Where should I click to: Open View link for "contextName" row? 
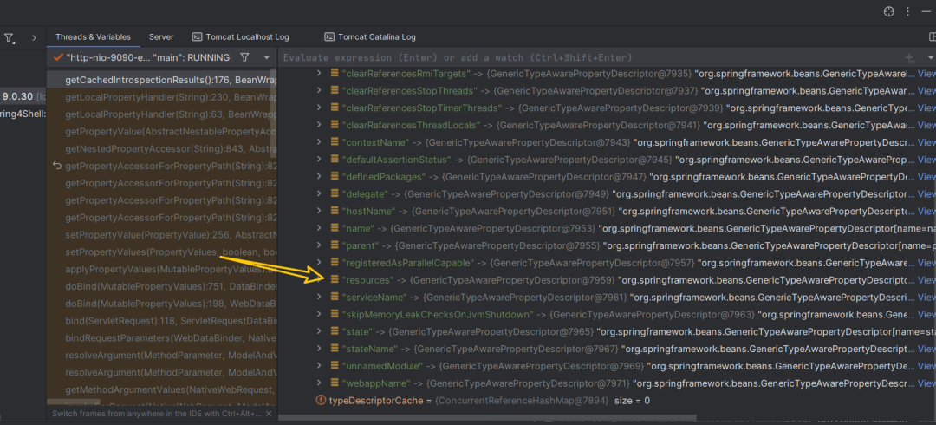click(x=926, y=142)
